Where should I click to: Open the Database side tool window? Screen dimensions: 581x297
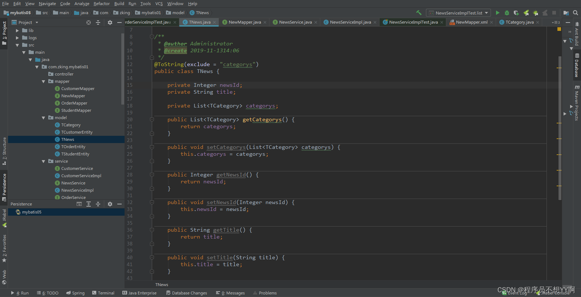[x=577, y=65]
